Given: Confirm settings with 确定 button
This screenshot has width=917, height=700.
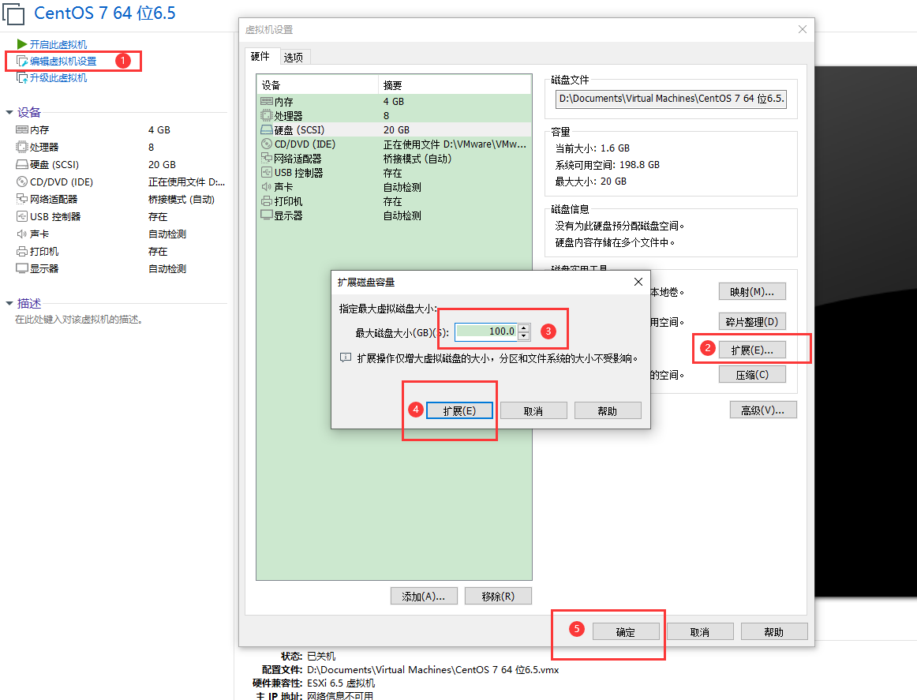Looking at the screenshot, I should [626, 631].
